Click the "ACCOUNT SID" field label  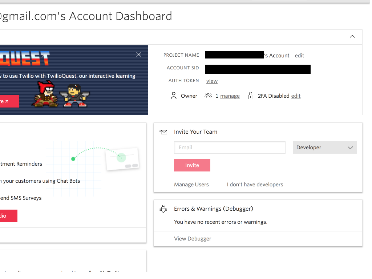tap(183, 68)
